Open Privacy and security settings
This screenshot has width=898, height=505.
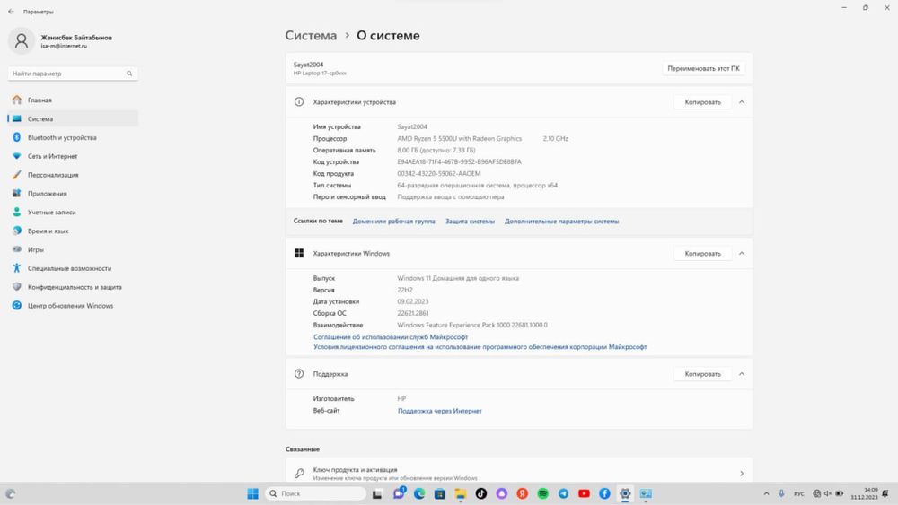[74, 287]
